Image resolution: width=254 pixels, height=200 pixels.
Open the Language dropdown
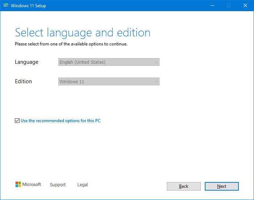click(109, 62)
